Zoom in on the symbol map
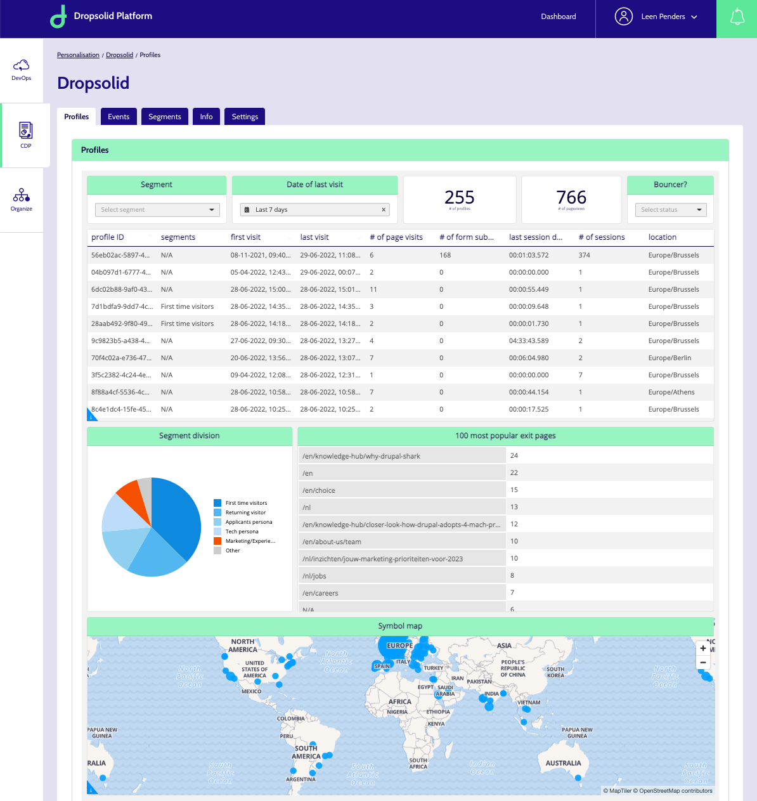 pyautogui.click(x=703, y=648)
